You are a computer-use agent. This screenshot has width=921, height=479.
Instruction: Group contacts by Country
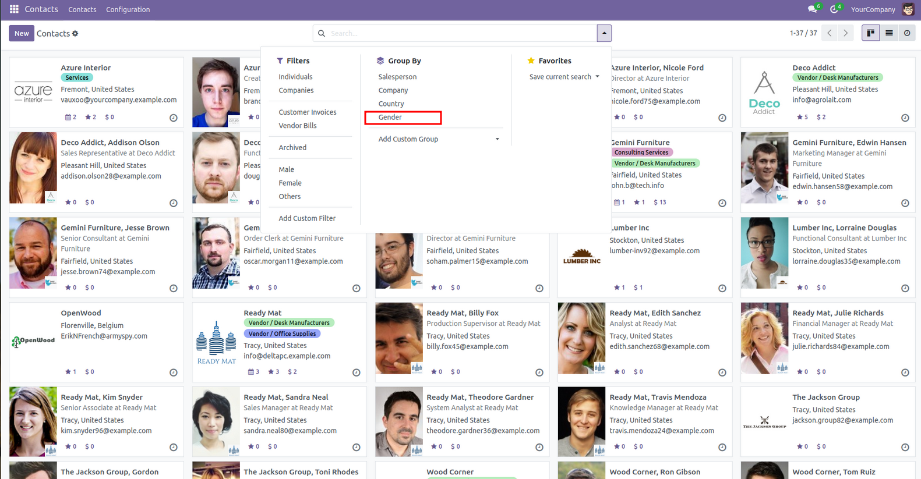(391, 104)
